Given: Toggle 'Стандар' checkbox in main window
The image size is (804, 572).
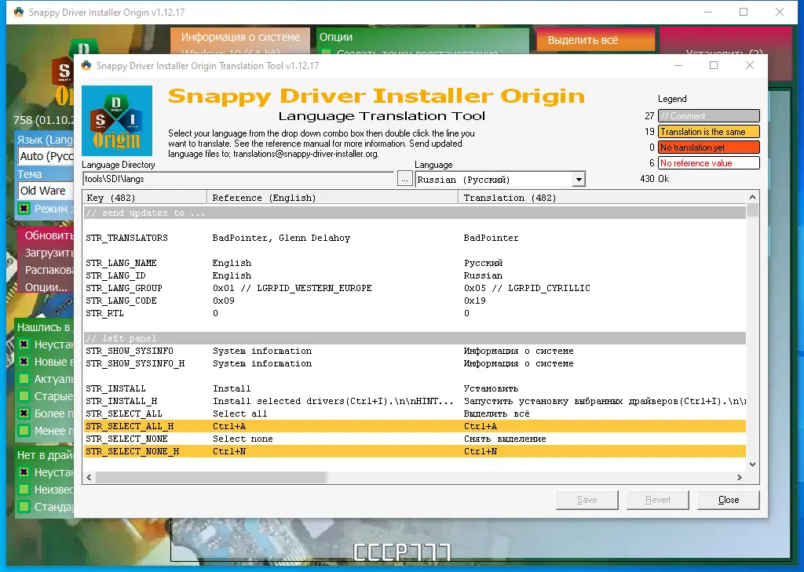Looking at the screenshot, I should (x=24, y=507).
